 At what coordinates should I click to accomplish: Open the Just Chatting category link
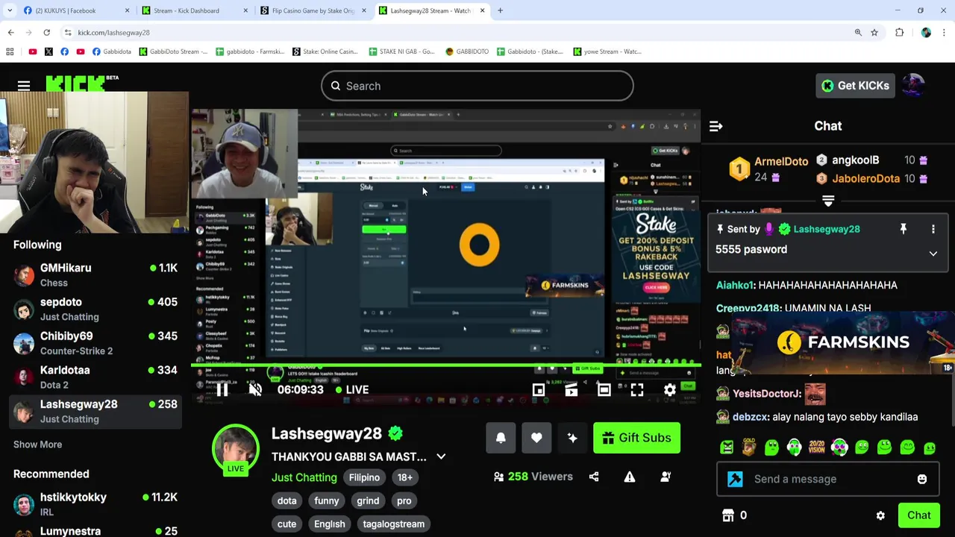304,477
